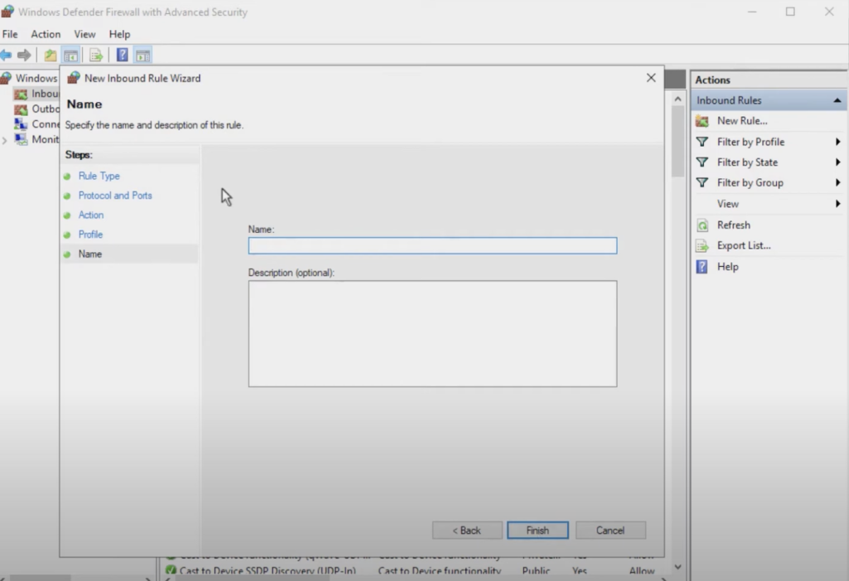Click the Outbound Rules tree icon
The image size is (849, 581).
click(21, 109)
